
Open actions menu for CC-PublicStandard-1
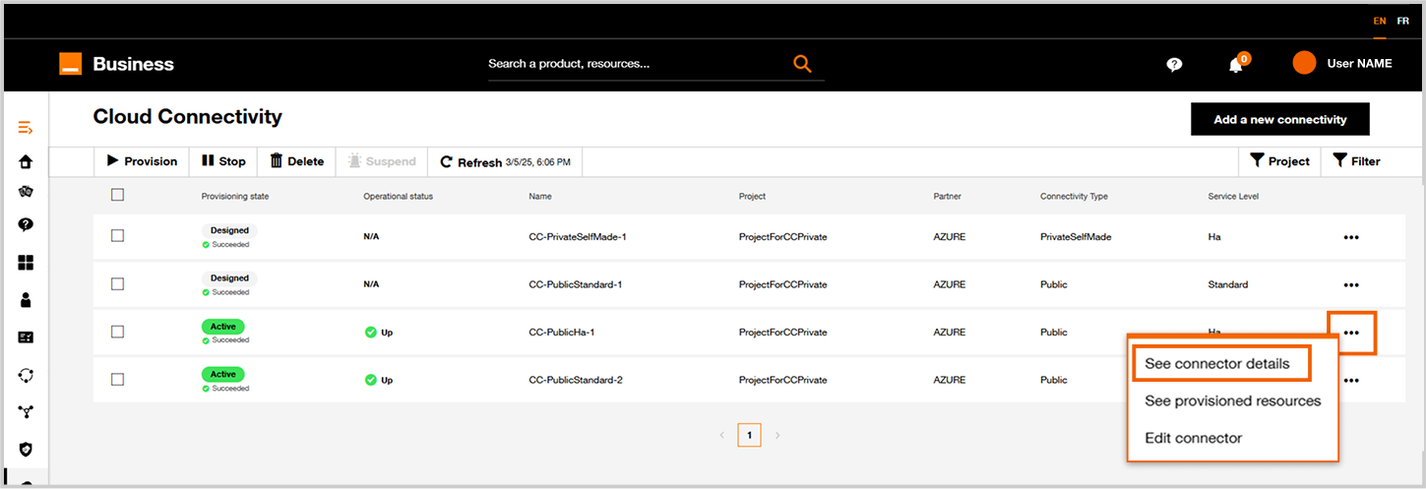(1351, 285)
